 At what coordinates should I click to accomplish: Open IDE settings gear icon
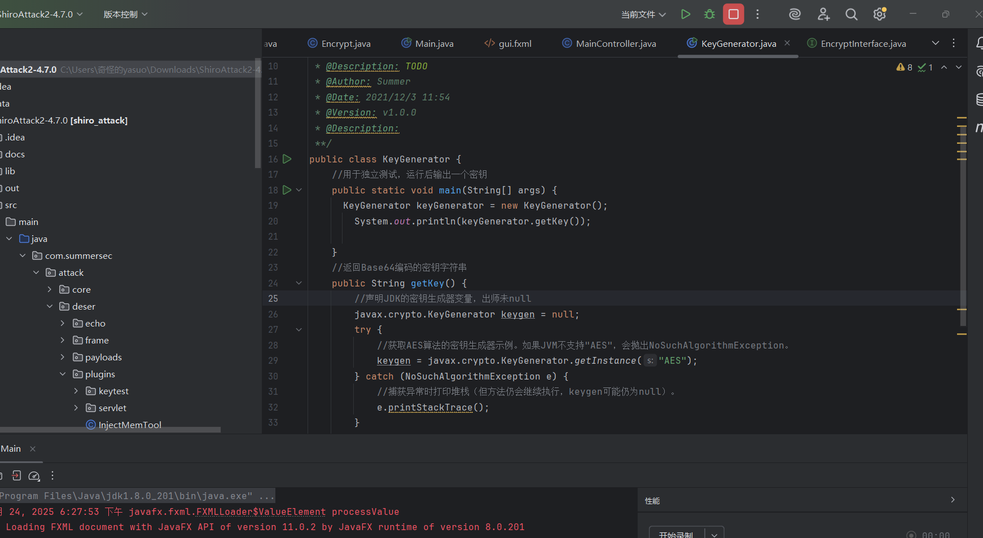[879, 15]
